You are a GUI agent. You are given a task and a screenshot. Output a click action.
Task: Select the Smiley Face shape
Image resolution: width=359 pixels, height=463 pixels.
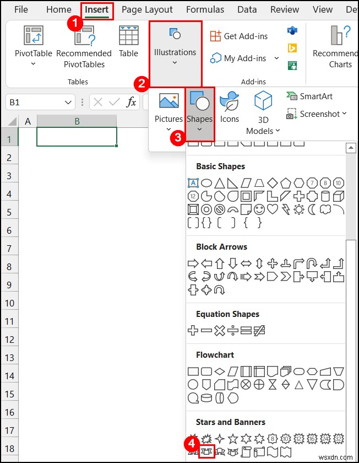259,209
